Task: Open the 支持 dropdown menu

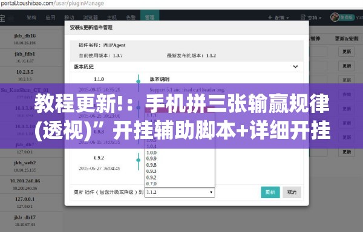Action: (311, 18)
